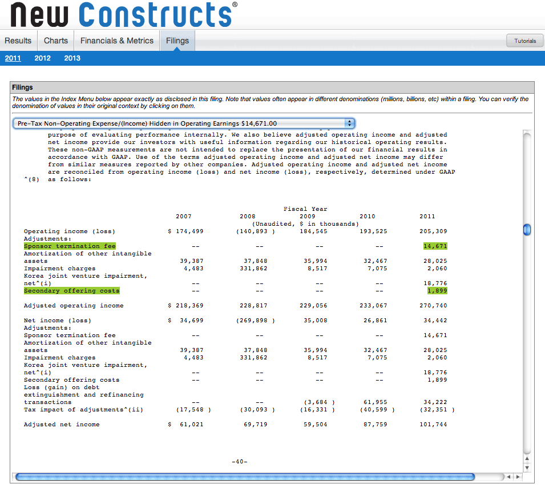Click the 184,545 operating income value

313,231
